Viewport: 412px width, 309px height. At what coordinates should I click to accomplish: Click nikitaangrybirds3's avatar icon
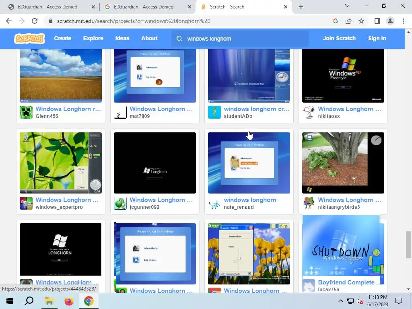[309, 203]
